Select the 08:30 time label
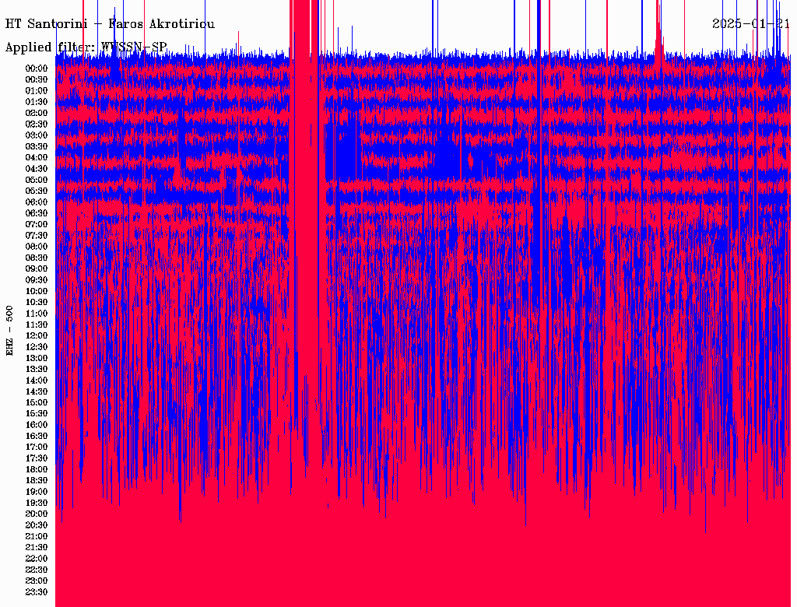 pos(37,258)
